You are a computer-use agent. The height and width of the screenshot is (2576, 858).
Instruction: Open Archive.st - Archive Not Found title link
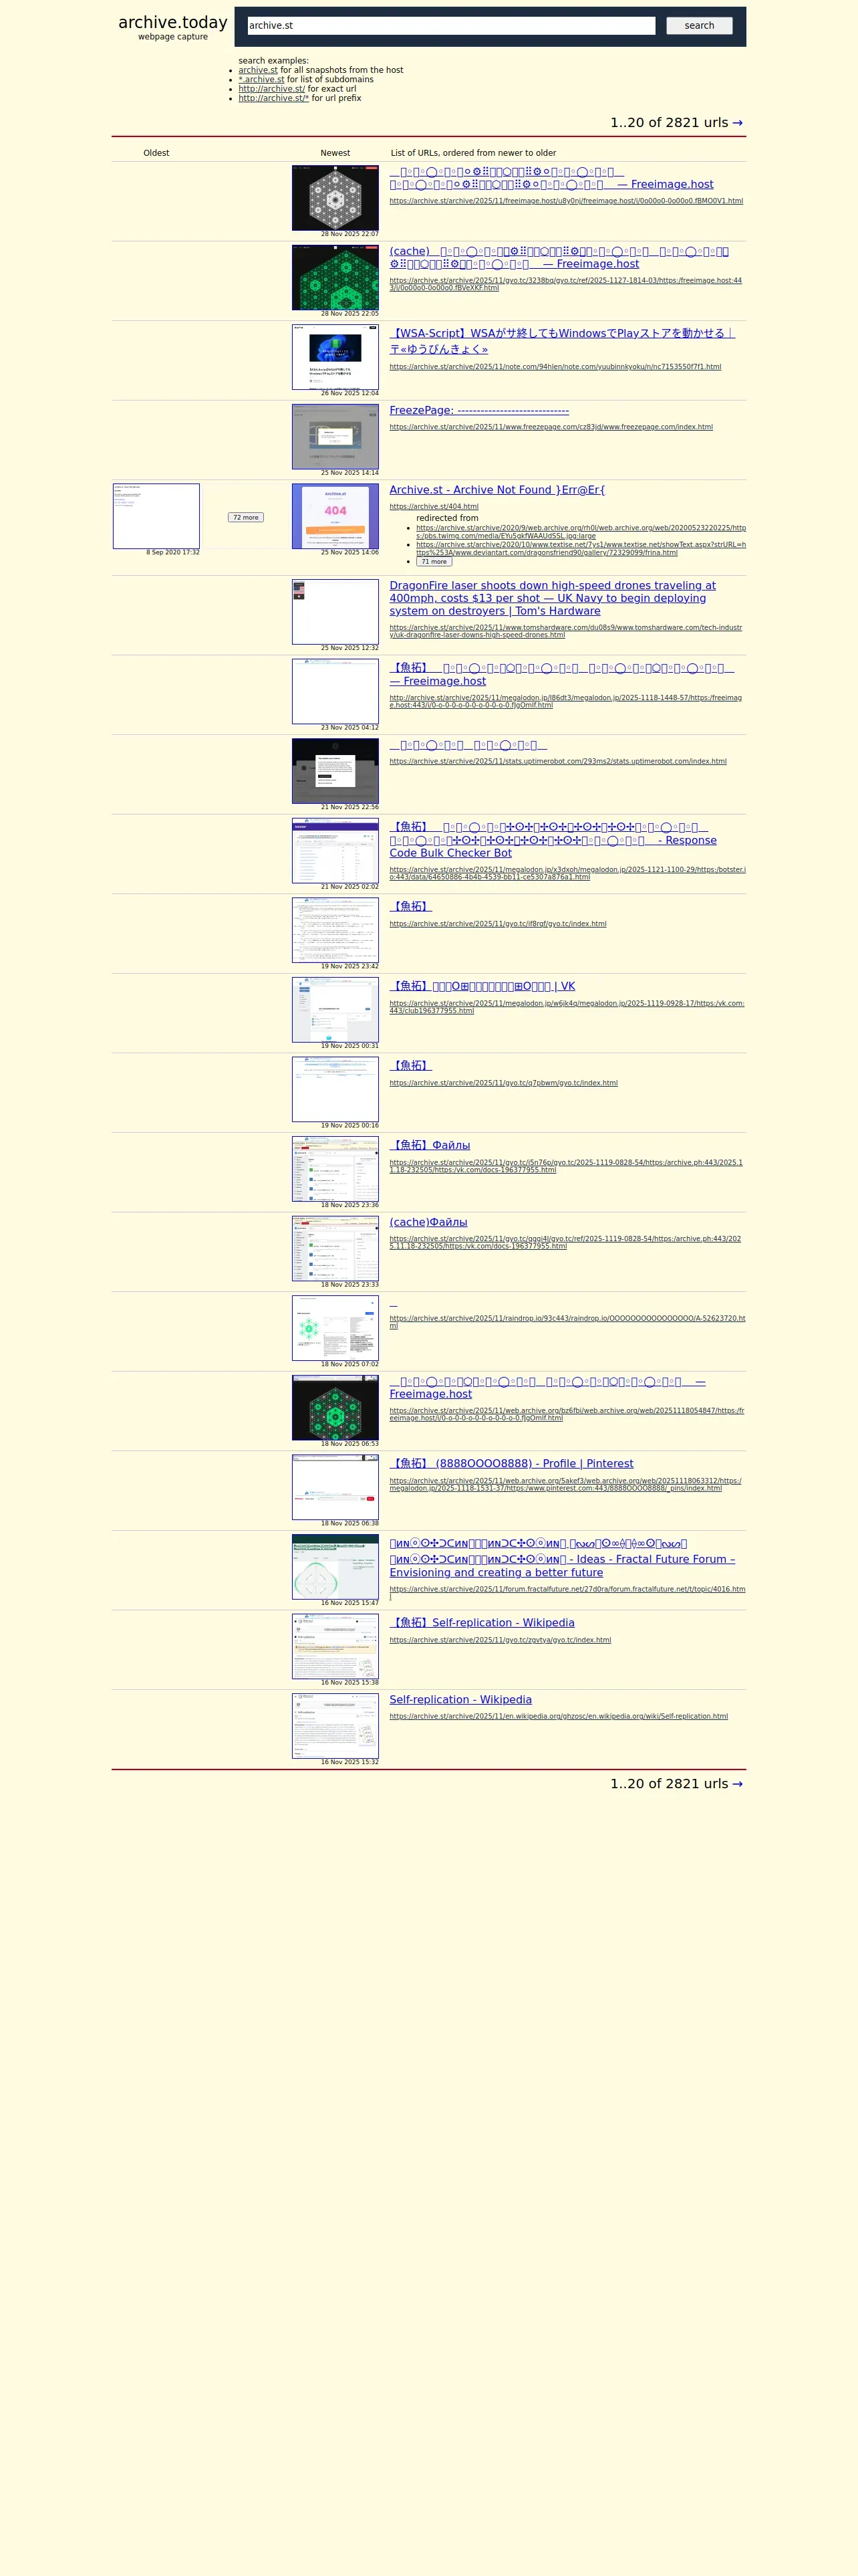tap(497, 490)
